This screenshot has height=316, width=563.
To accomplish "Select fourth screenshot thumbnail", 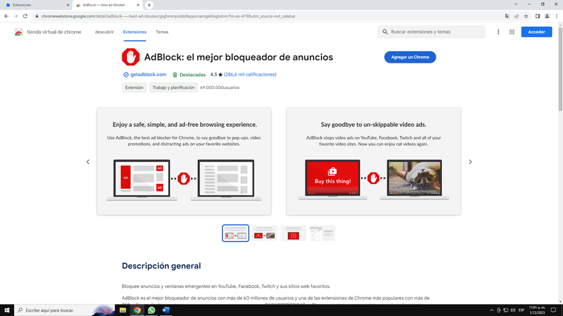I will [322, 233].
